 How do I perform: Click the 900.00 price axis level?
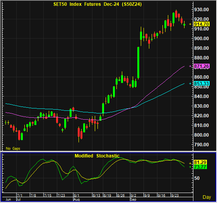[x=202, y=38]
